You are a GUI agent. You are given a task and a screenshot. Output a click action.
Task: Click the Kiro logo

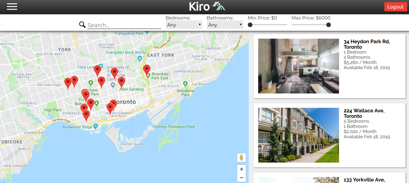tap(207, 6)
